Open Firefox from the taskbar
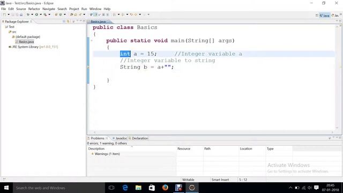Viewport: 343px width, 193px height. click(x=165, y=188)
